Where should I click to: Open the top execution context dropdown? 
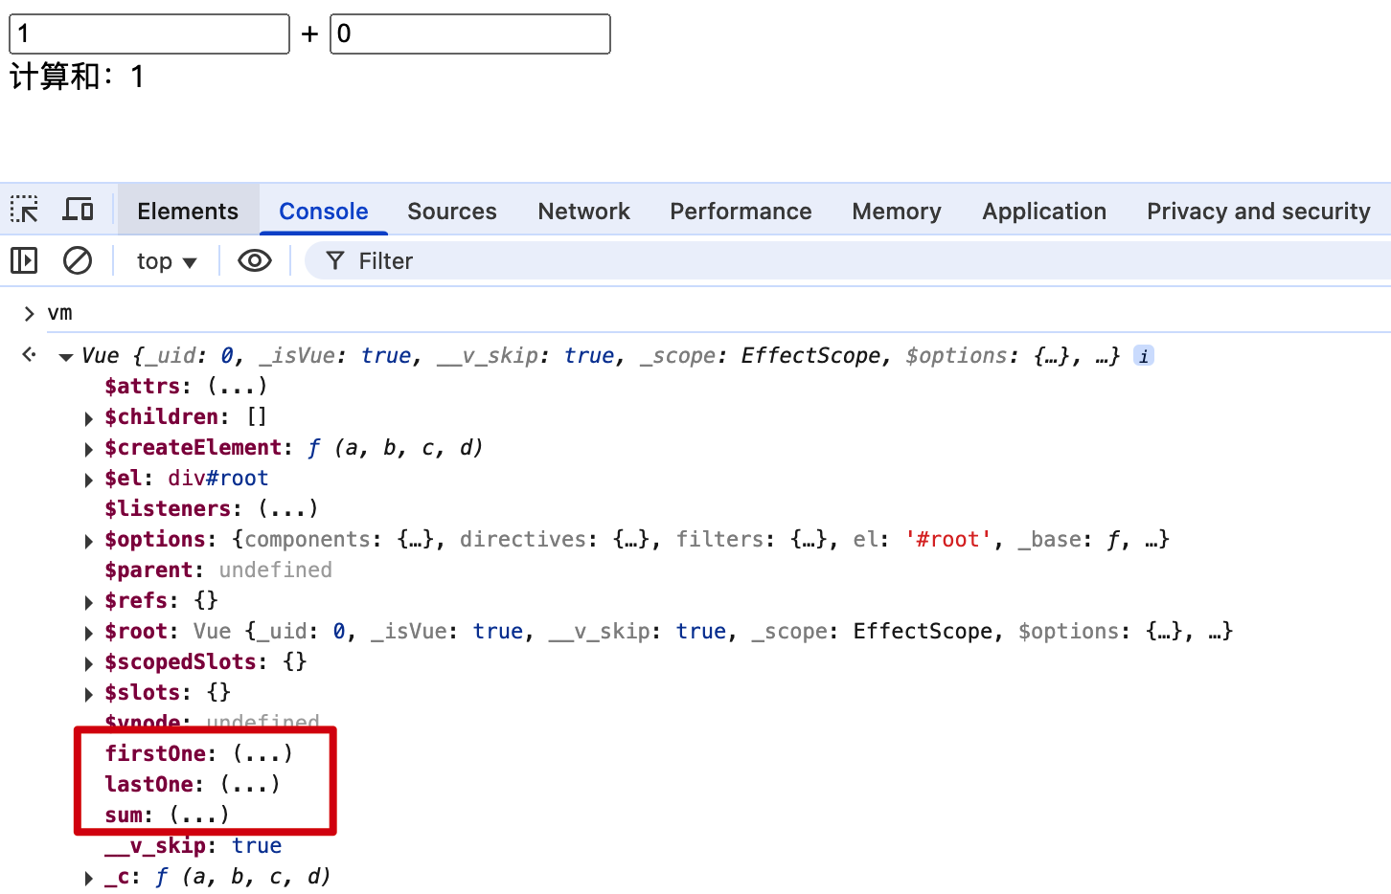click(x=167, y=261)
